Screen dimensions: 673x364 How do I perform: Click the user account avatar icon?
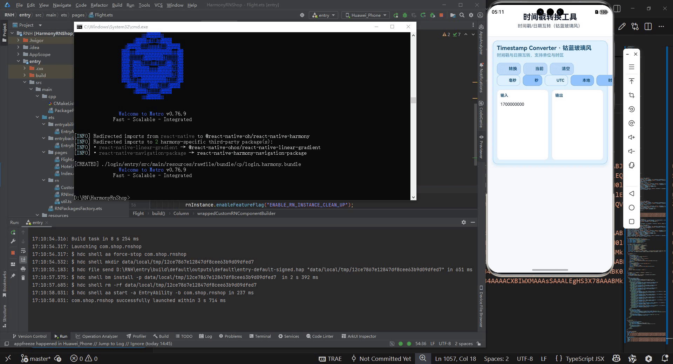[480, 15]
